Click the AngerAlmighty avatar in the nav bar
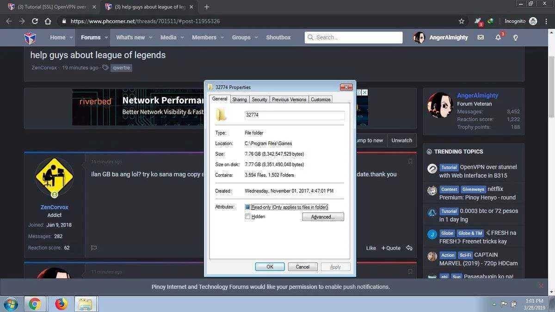Image resolution: width=555 pixels, height=312 pixels. [x=419, y=37]
